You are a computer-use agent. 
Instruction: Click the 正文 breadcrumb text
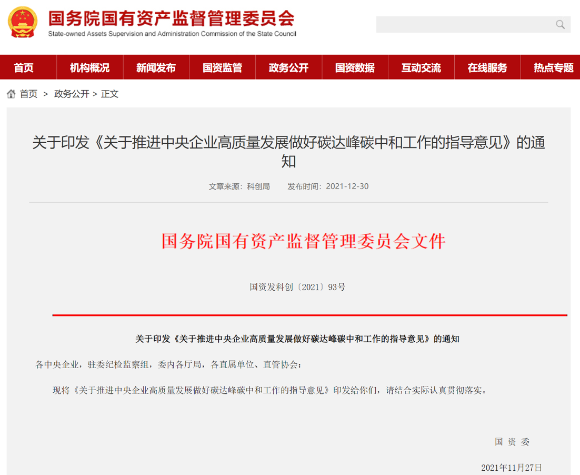tap(110, 94)
